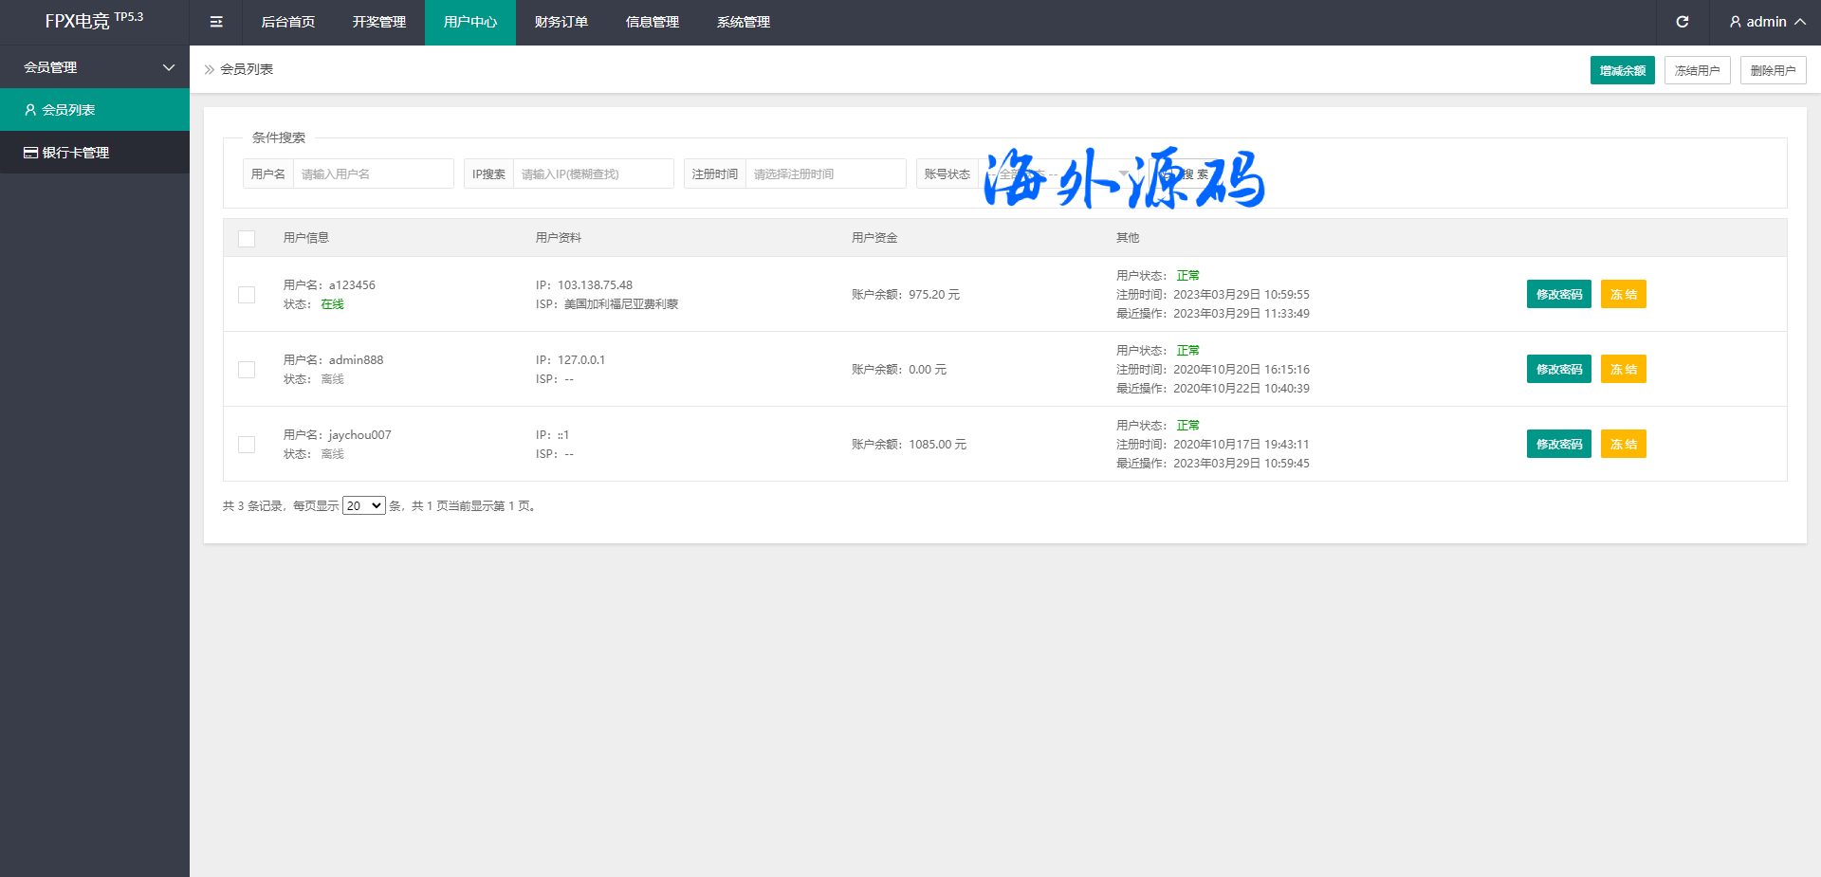Tick the checkbox for user jaychou007
1821x877 pixels.
[x=247, y=445]
